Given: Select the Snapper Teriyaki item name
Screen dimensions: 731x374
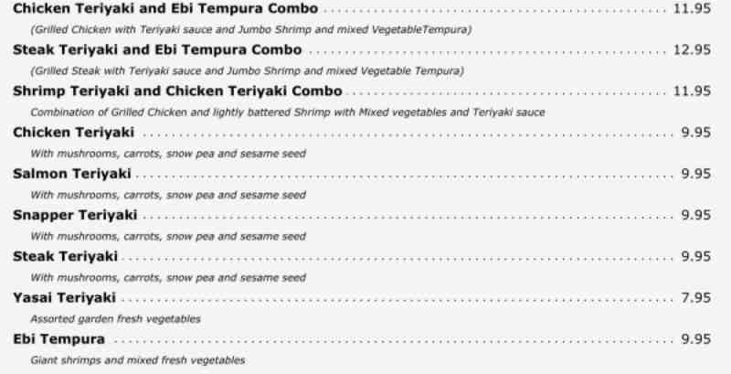Looking at the screenshot, I should click(x=75, y=216).
